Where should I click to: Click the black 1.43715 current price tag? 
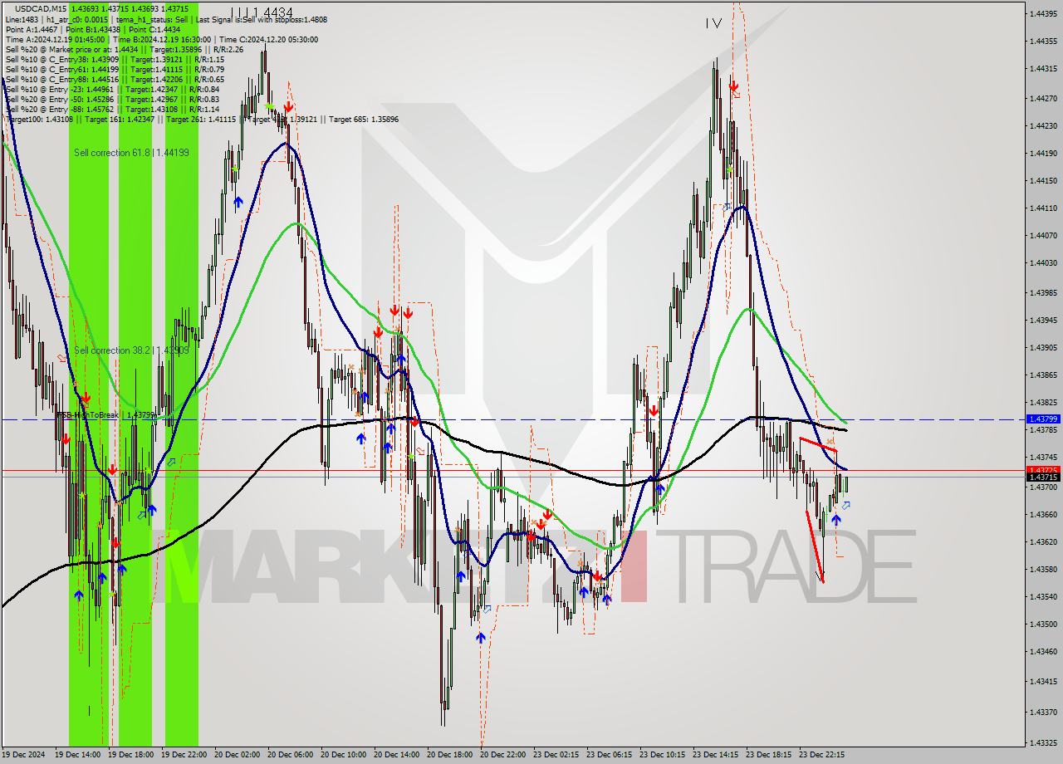point(1043,477)
